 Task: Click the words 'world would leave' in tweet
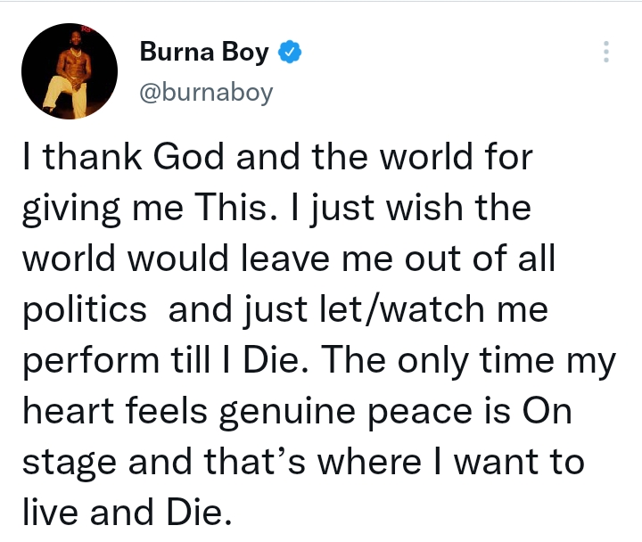[176, 258]
